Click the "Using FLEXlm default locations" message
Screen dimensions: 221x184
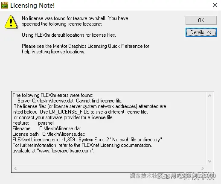click(x=69, y=35)
